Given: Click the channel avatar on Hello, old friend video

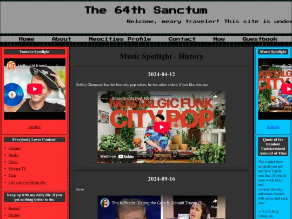Looking at the screenshot, I should [x=11, y=65].
